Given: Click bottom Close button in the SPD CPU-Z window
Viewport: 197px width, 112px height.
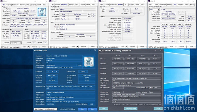Looking at the screenshot, I should 191,47.
